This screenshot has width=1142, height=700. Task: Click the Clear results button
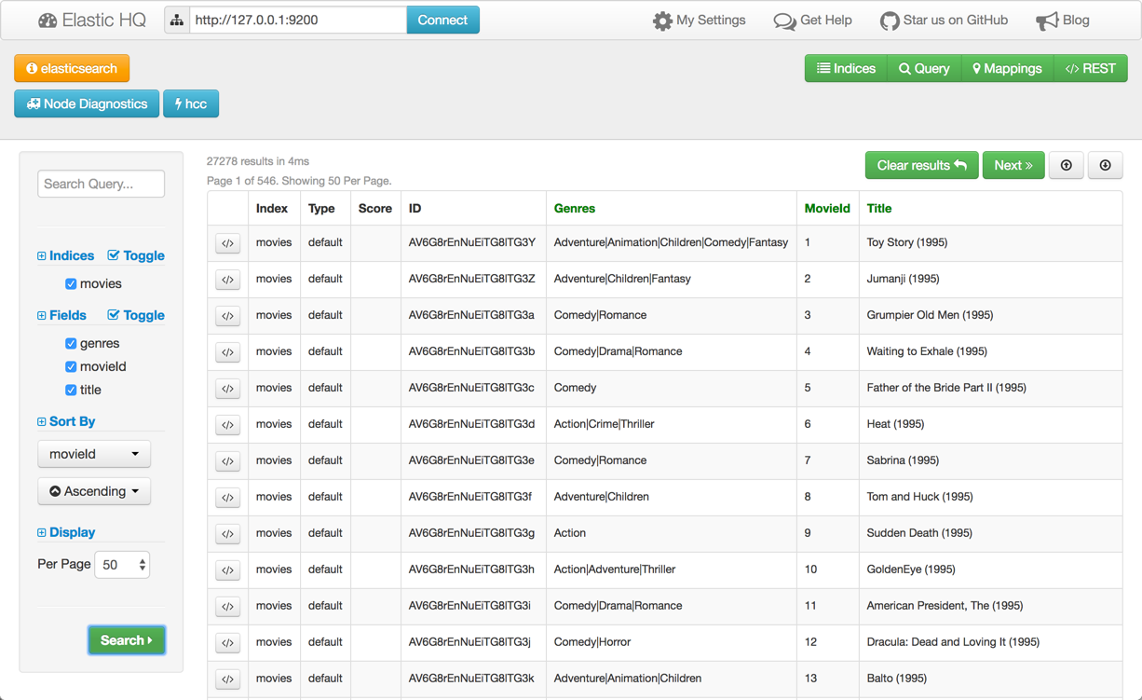[x=921, y=165]
